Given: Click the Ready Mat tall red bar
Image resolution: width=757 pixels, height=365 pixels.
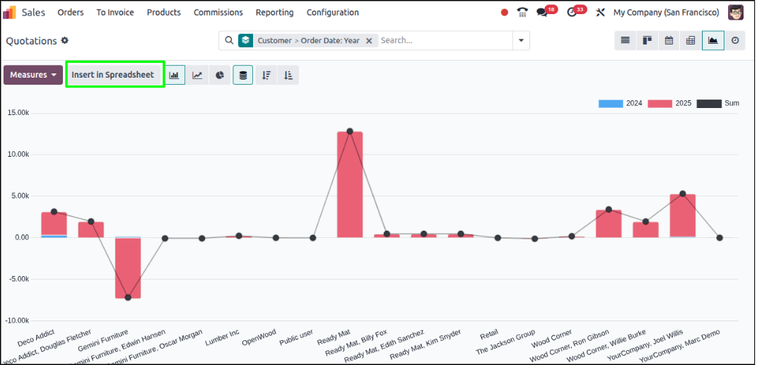Looking at the screenshot, I should point(350,185).
